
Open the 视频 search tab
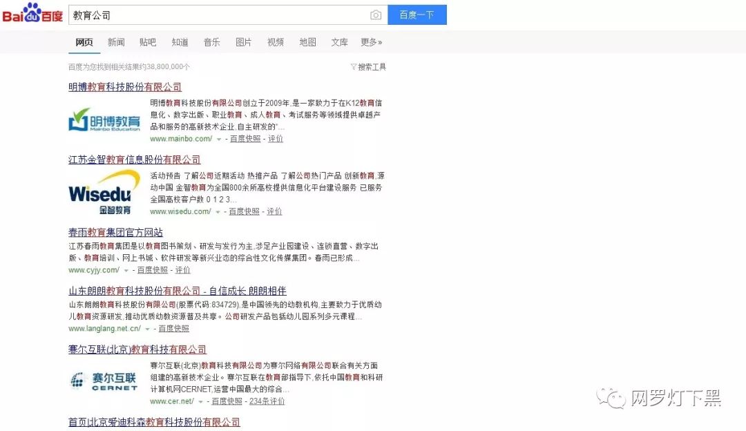click(275, 41)
